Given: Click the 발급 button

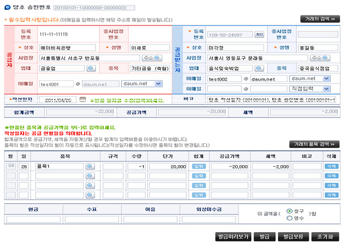Looking at the screenshot, I should 264,237.
